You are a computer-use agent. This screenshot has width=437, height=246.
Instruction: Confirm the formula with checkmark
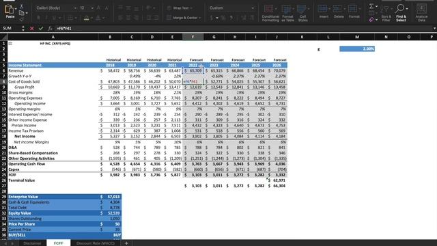click(x=41, y=29)
